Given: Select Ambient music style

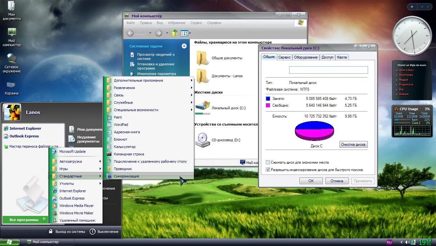Looking at the screenshot, I should pos(404,94).
